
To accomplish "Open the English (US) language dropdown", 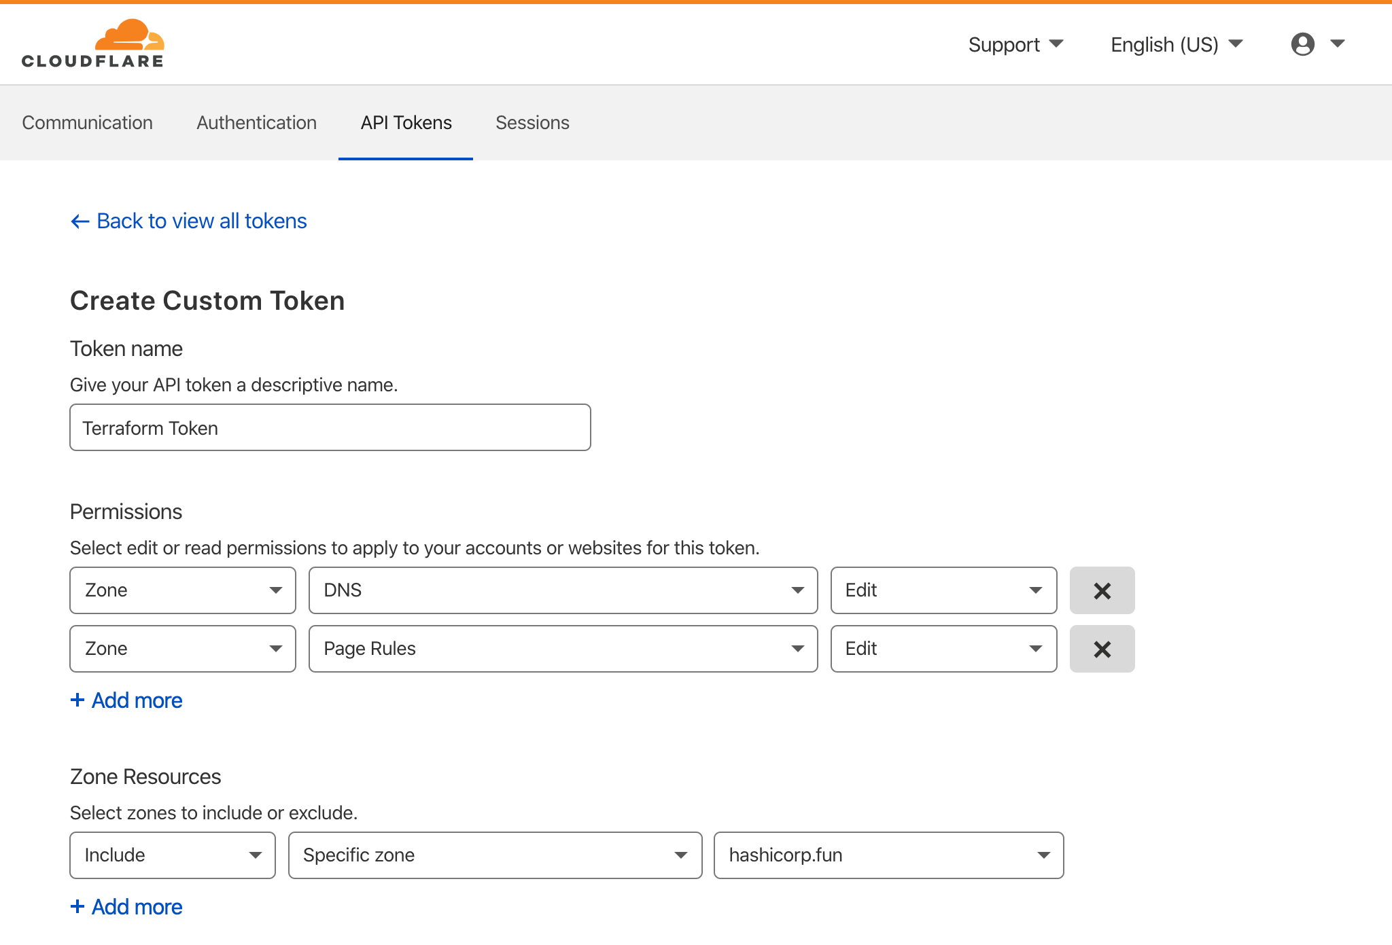I will [1177, 45].
